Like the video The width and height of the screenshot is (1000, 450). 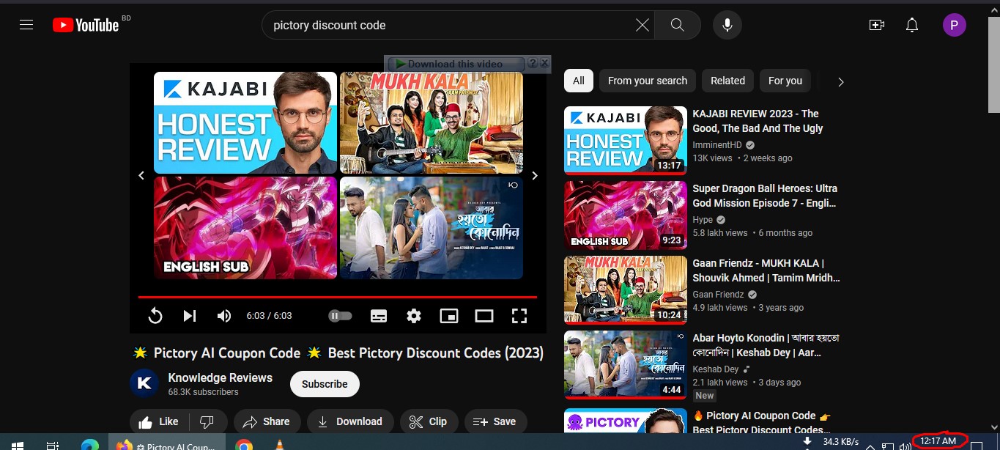[x=159, y=421]
